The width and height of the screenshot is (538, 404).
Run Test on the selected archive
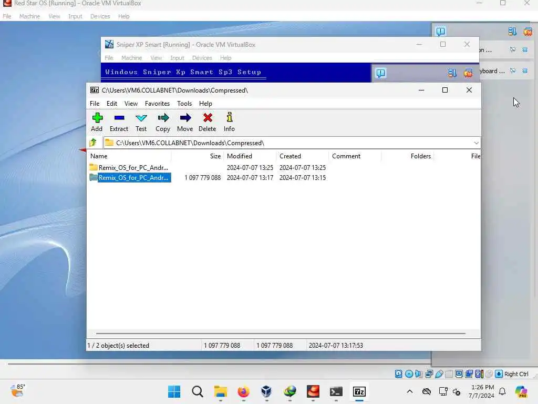pos(141,122)
